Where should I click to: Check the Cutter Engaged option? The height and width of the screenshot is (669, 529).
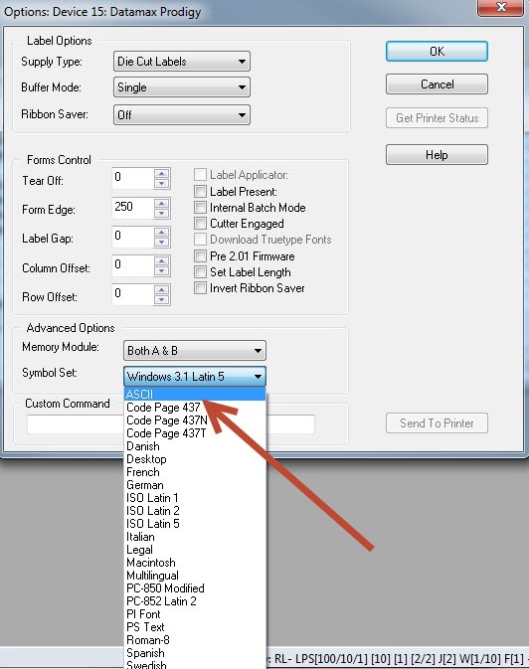coord(200,223)
